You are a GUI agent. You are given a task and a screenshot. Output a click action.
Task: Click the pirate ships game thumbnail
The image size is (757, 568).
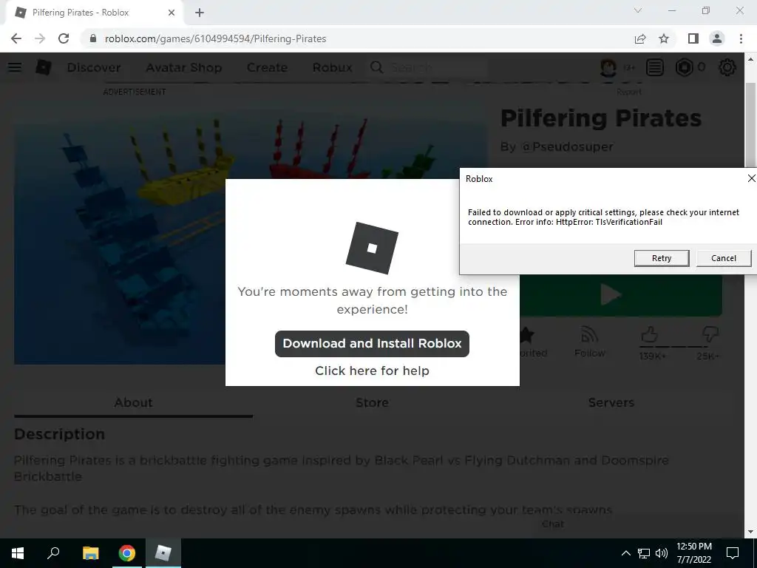(x=120, y=243)
